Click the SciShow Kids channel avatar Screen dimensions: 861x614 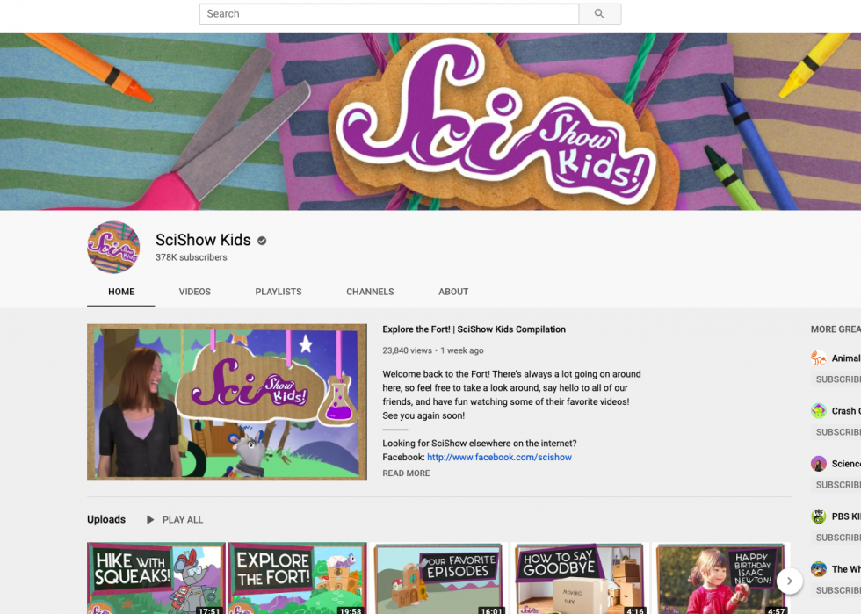tap(113, 248)
